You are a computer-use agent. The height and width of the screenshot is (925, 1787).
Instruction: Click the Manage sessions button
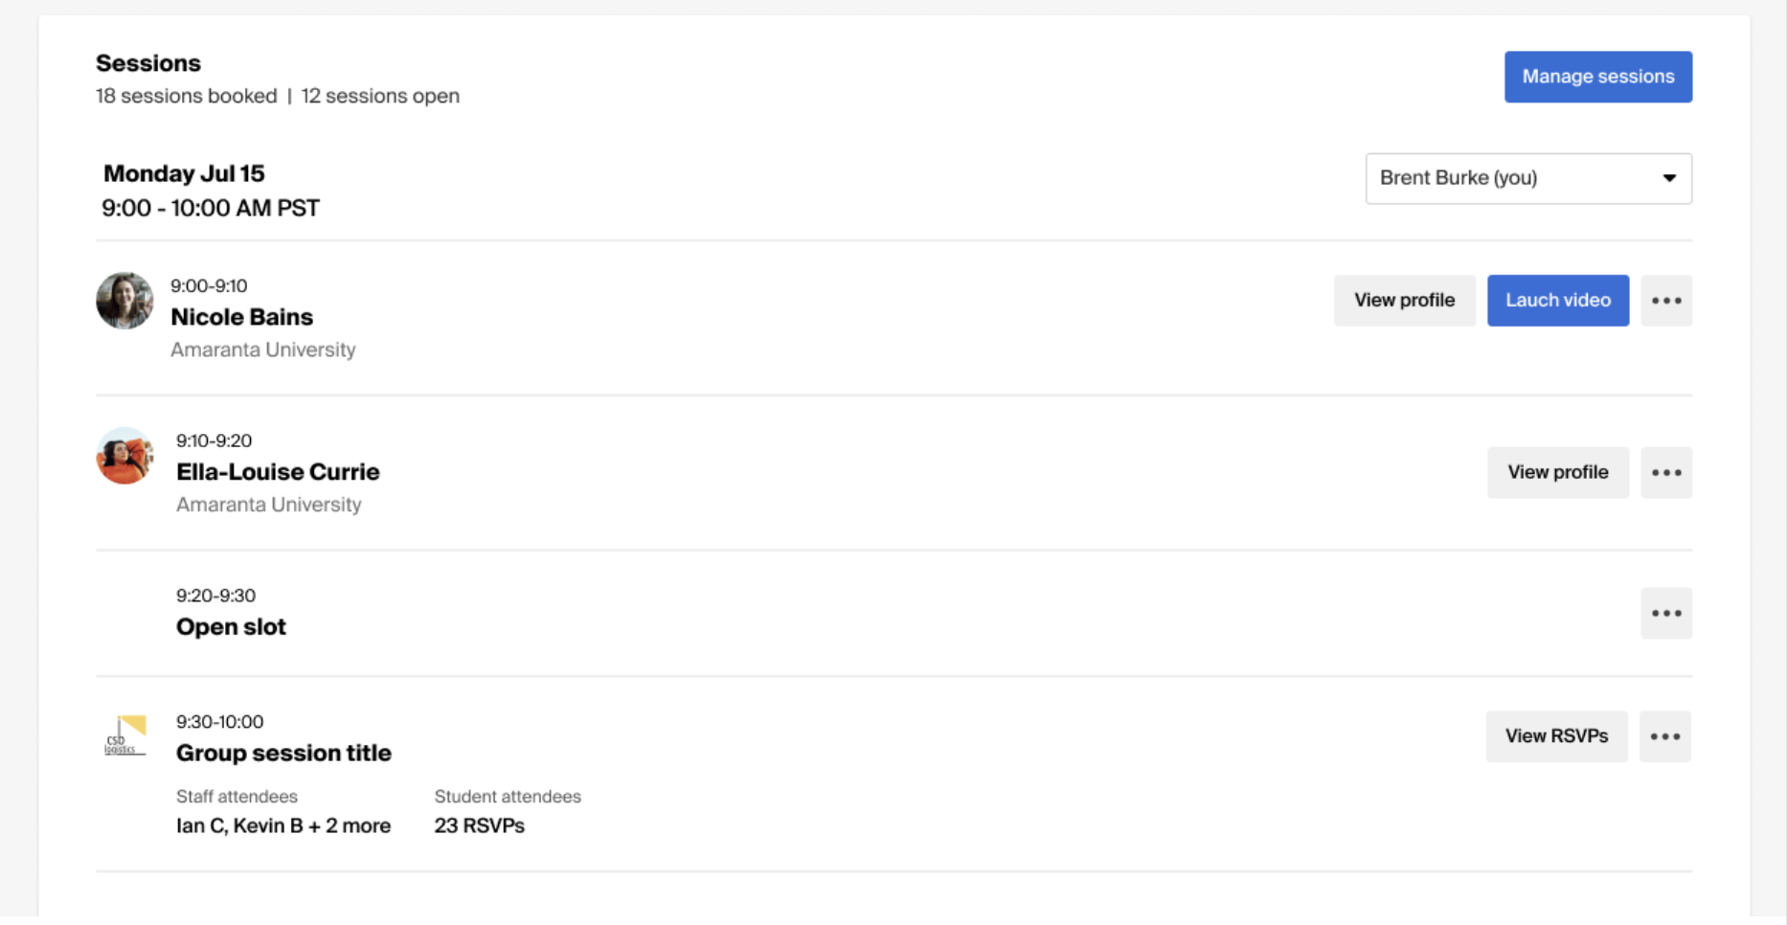point(1597,77)
